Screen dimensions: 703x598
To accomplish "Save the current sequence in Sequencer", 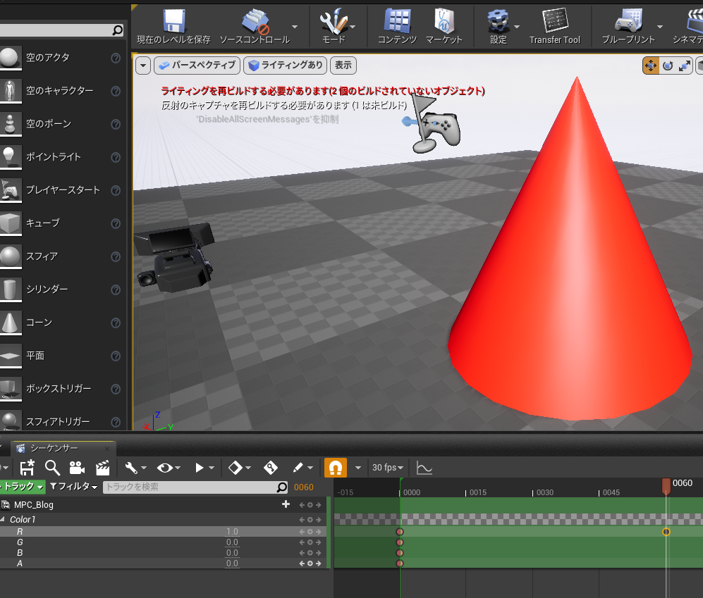I will click(x=27, y=467).
